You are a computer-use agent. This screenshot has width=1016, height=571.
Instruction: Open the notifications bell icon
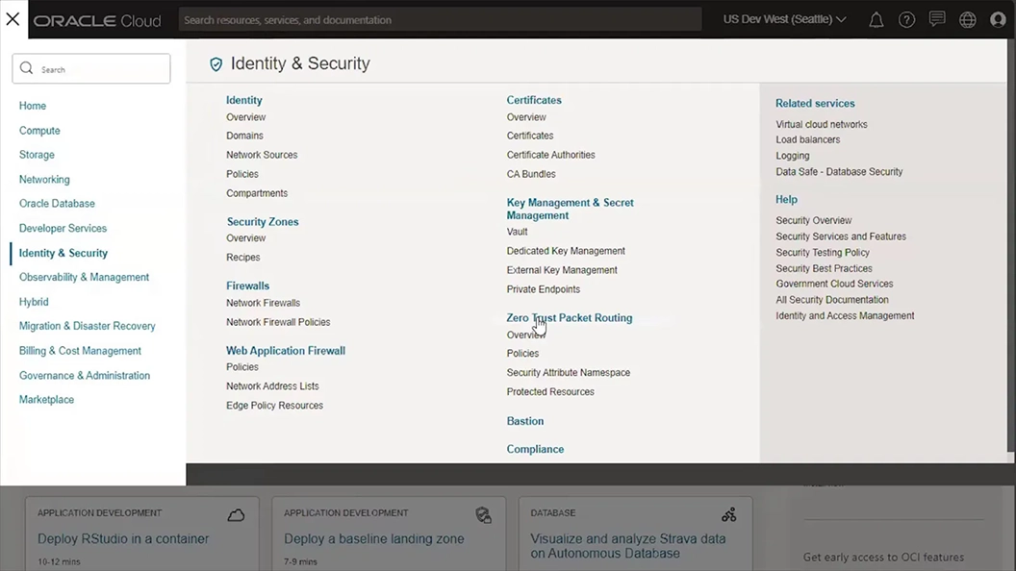tap(876, 20)
